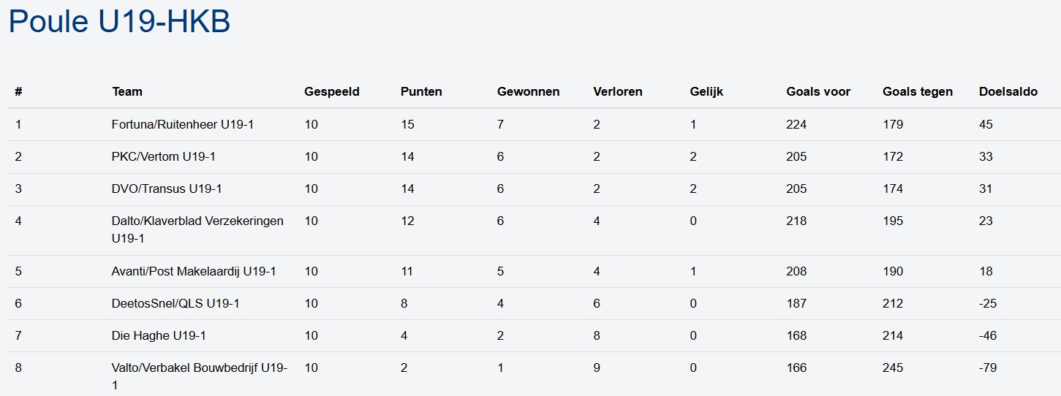The width and height of the screenshot is (1061, 396).
Task: Click Valto's goal difference value -79
Action: (x=988, y=368)
